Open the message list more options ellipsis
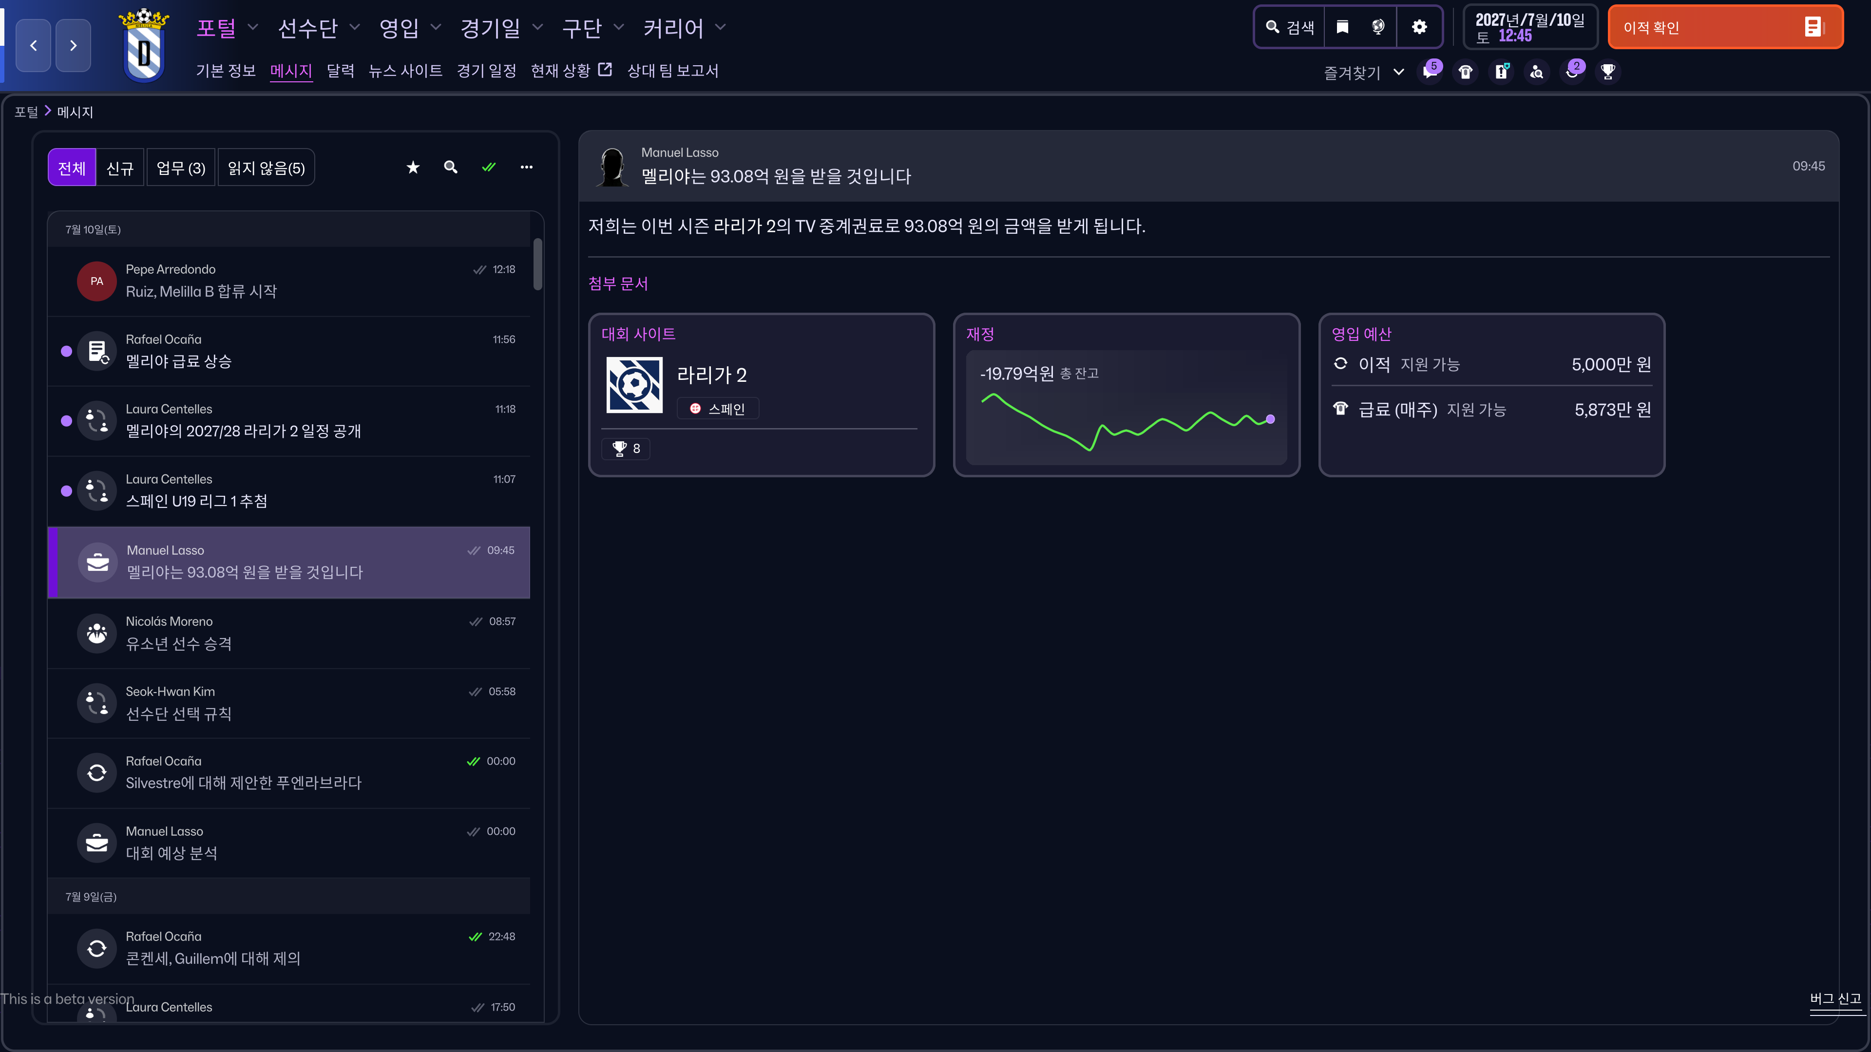The width and height of the screenshot is (1871, 1052). coord(527,168)
